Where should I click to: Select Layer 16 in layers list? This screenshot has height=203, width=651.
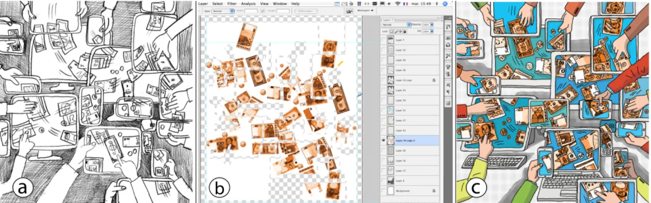410,161
